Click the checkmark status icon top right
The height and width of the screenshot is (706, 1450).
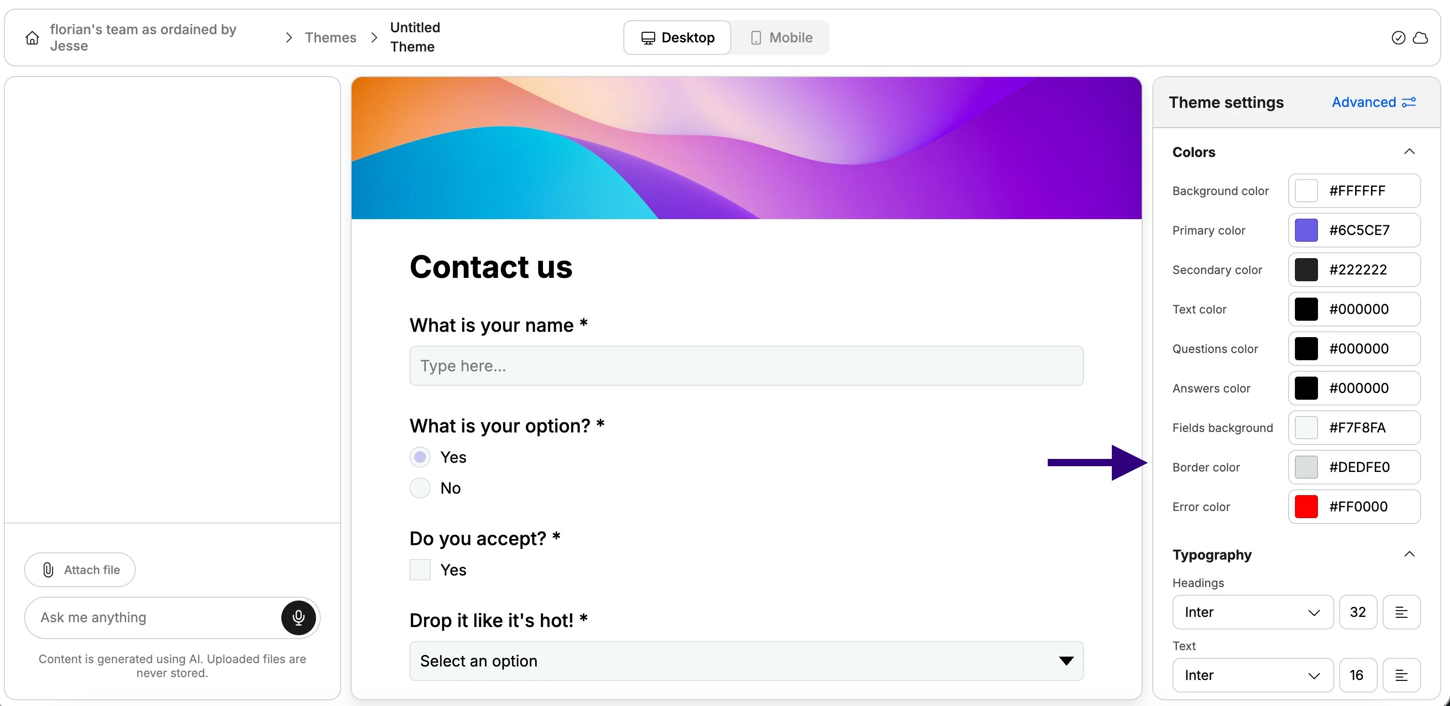[x=1398, y=37]
